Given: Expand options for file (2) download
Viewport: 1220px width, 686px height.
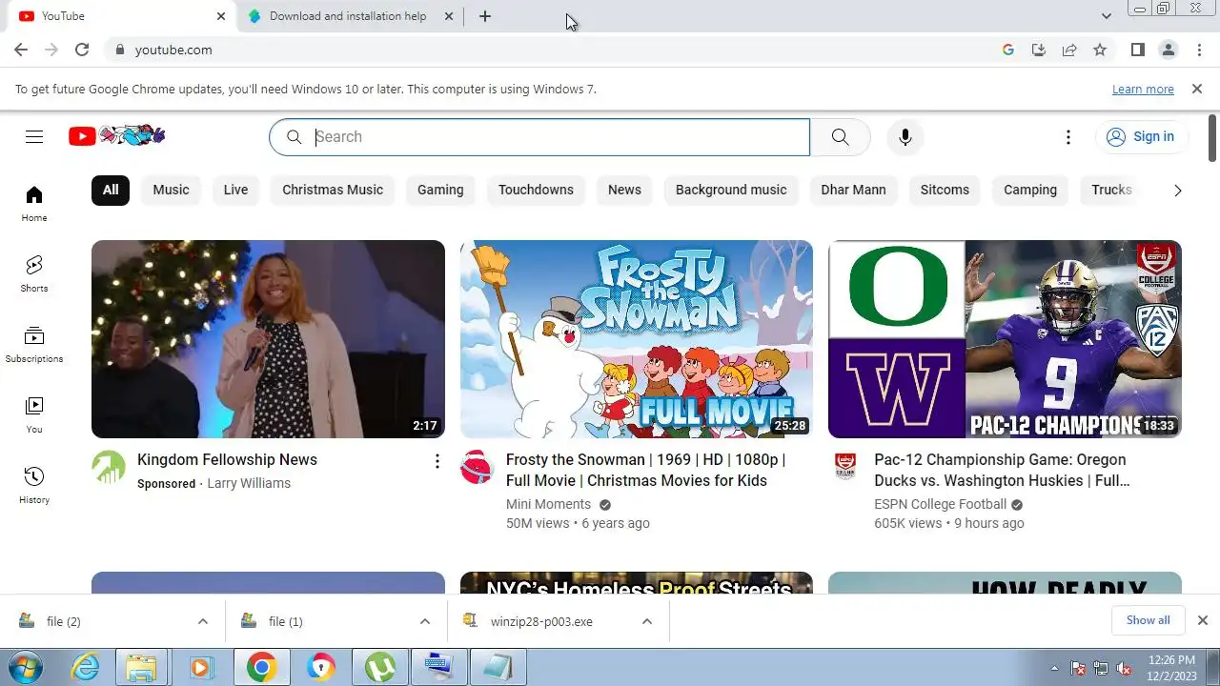Looking at the screenshot, I should point(203,621).
